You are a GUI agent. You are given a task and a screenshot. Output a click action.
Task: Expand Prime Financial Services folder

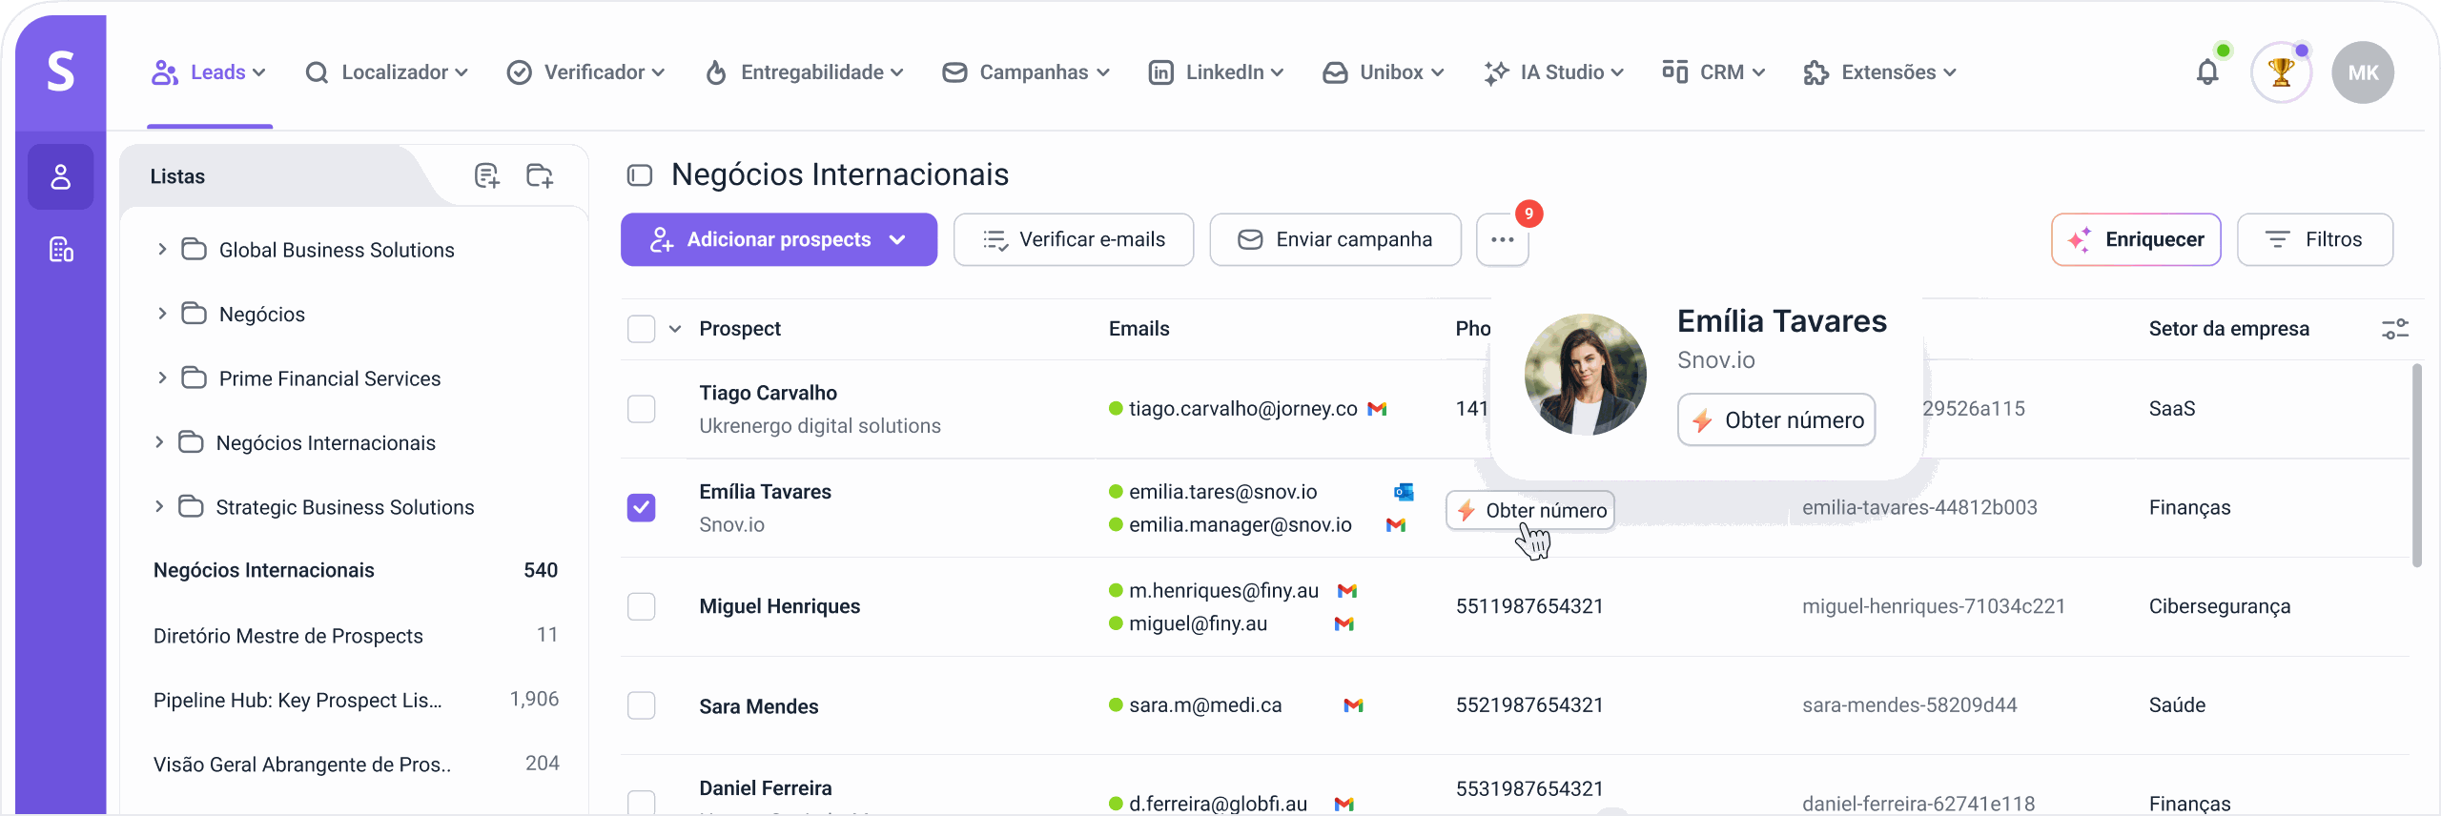(161, 378)
